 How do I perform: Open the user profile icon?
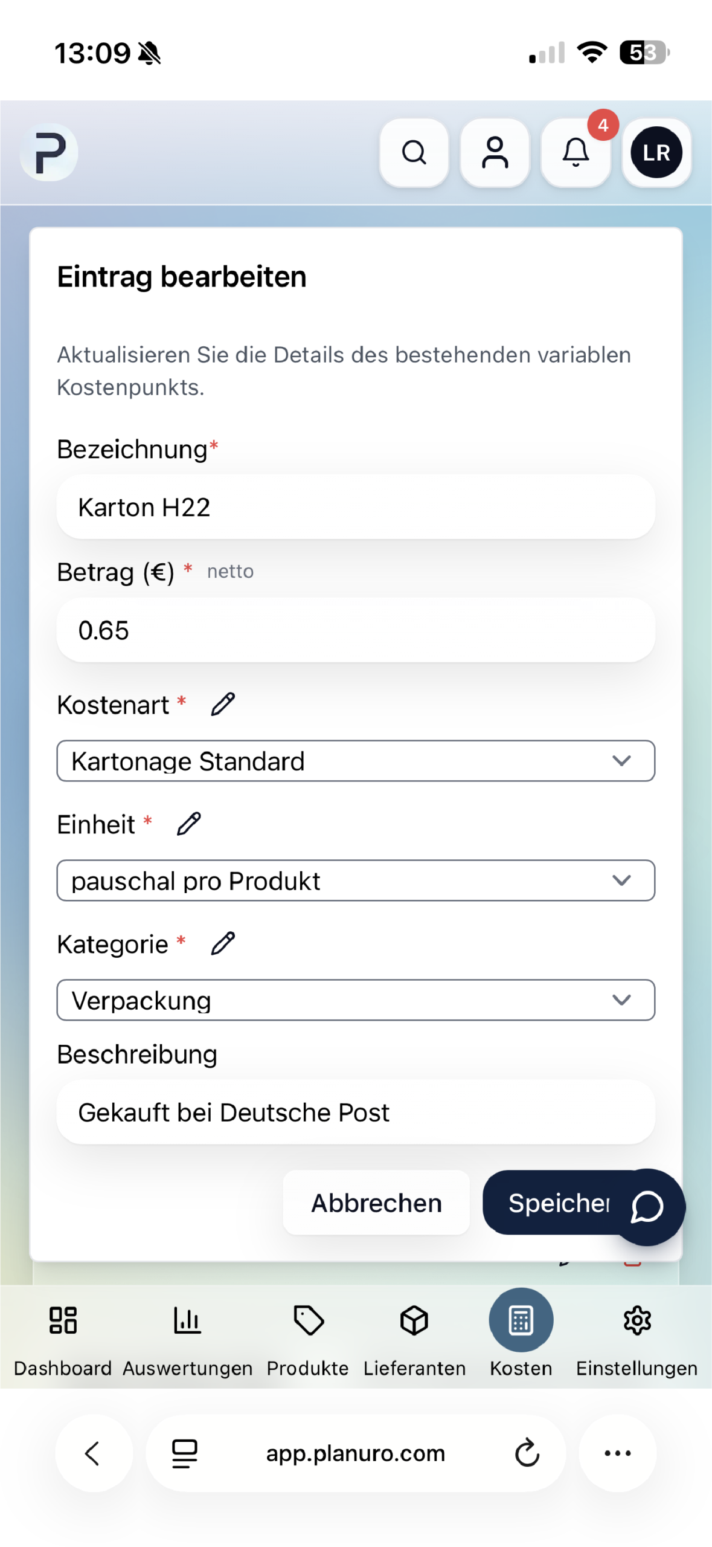coord(495,152)
